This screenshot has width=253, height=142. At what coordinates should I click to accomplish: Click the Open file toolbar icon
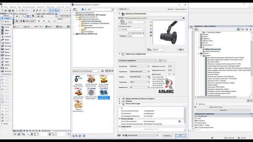point(6,11)
